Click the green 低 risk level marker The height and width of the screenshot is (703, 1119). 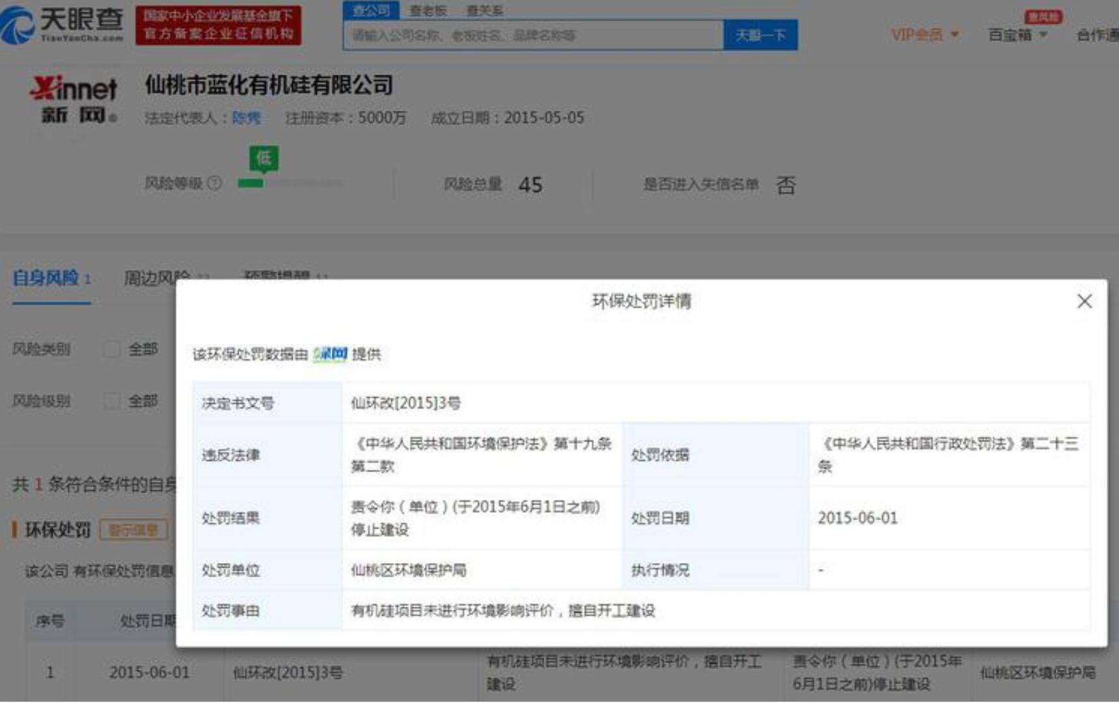[x=263, y=158]
